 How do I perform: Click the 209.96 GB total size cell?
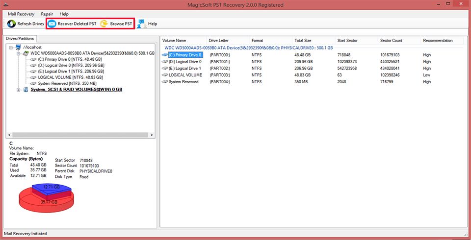[304, 62]
